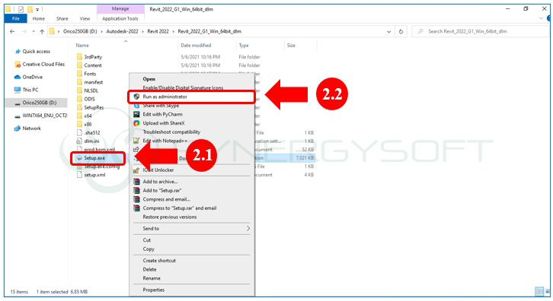Select the SetupRes folder row
This screenshot has width=553, height=301.
click(94, 107)
